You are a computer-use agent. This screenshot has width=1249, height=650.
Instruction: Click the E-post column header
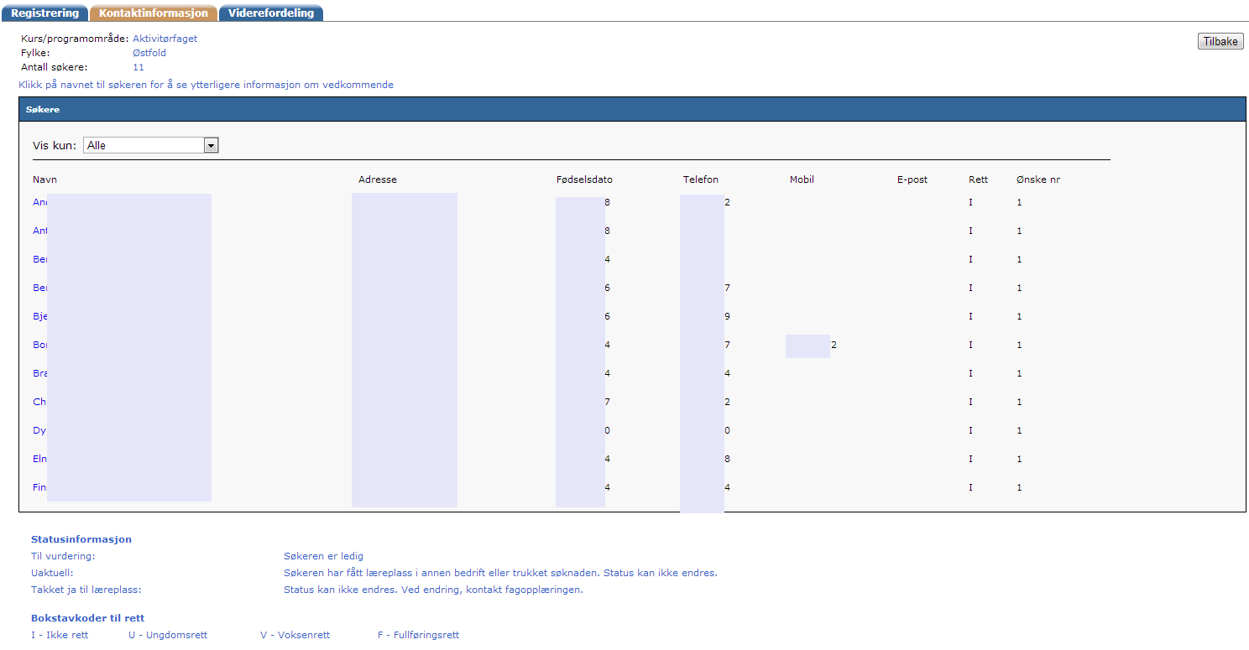click(x=912, y=179)
